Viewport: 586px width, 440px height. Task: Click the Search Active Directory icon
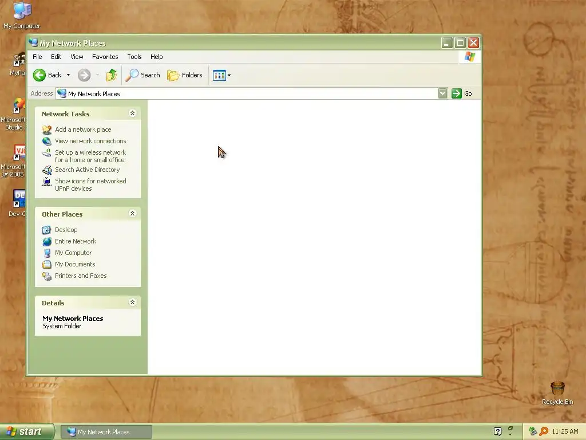pyautogui.click(x=47, y=170)
